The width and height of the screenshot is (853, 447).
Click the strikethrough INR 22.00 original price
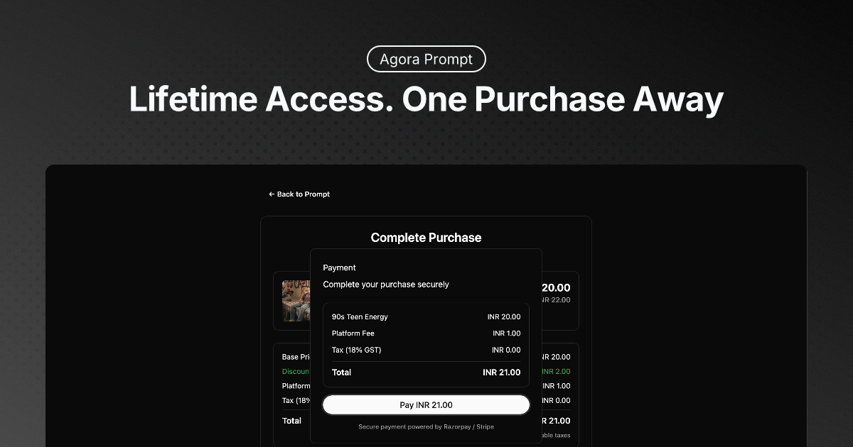[x=556, y=300]
